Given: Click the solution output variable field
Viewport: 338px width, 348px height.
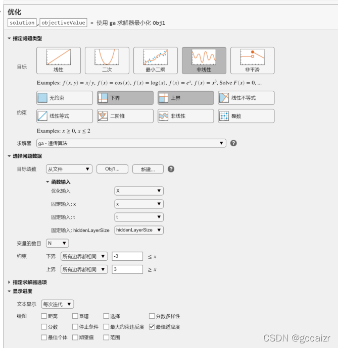Looking at the screenshot, I should click(x=22, y=23).
